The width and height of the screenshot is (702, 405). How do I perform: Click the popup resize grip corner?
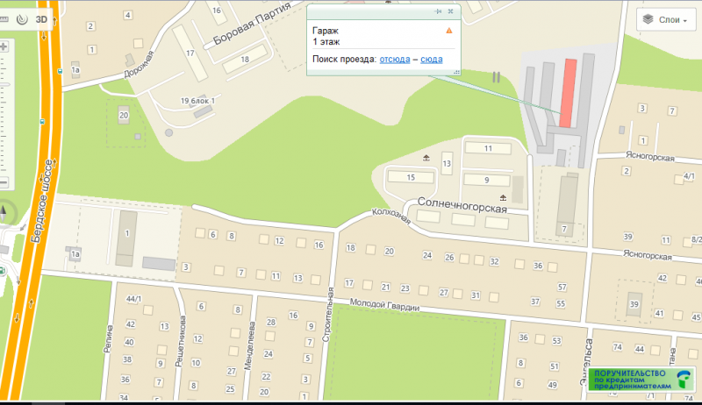tap(456, 72)
